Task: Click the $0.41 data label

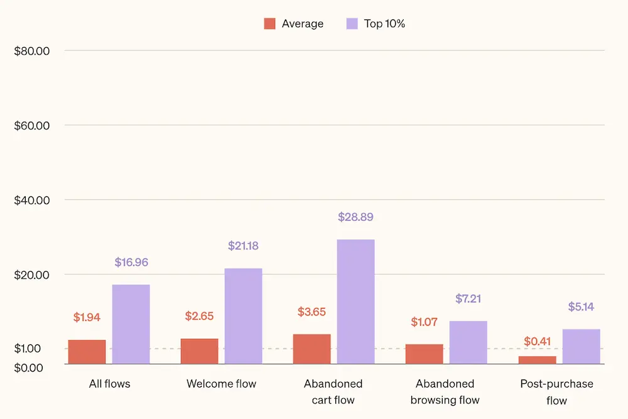Action: coord(537,342)
